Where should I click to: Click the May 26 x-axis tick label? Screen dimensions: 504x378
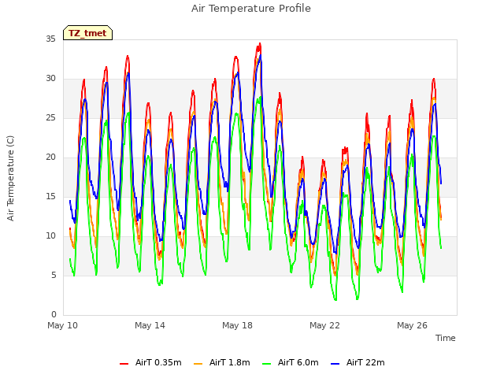pyautogui.click(x=413, y=325)
